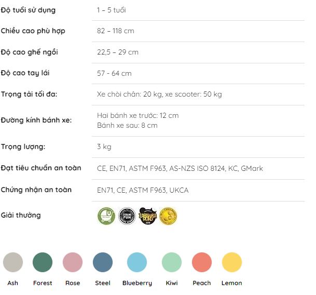Click the Chứng nhận an toàn label
The image size is (316, 295).
click(36, 190)
